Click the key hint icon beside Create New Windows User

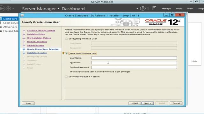click(63, 53)
